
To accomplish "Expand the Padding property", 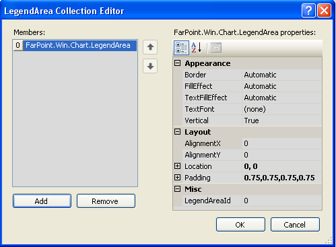I will 177,178.
